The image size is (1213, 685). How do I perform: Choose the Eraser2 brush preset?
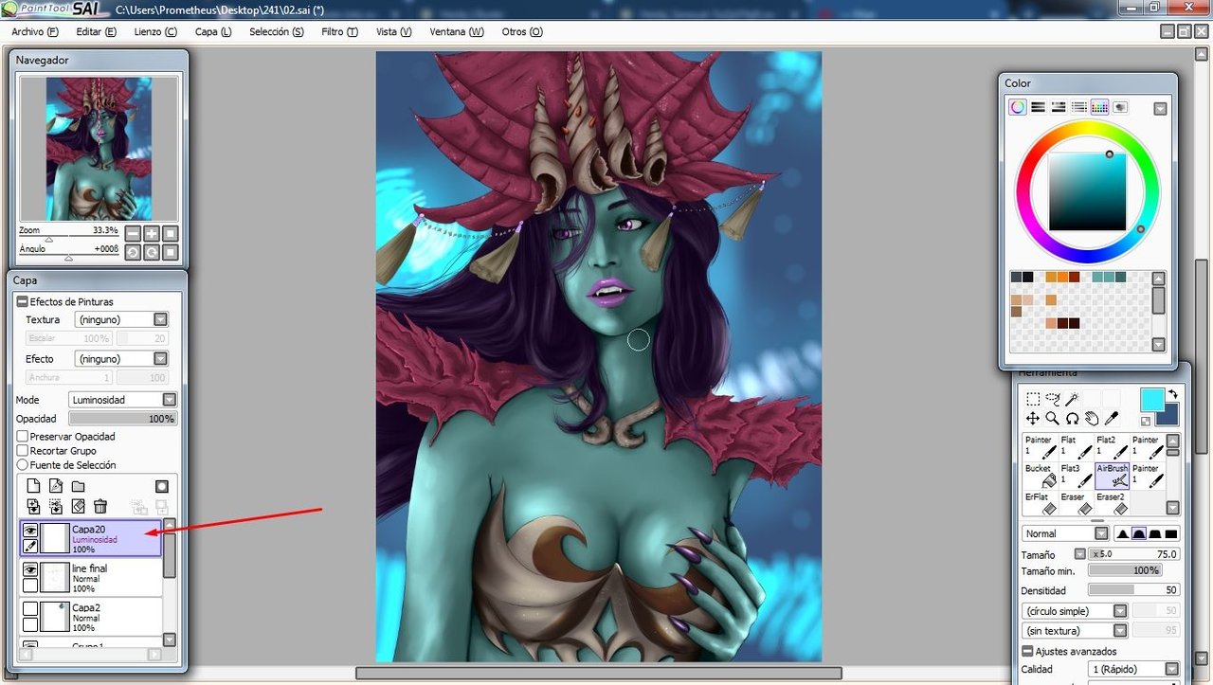tap(1113, 503)
